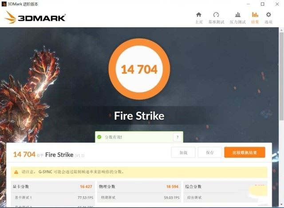Click the scrollbar down arrow at bottom right
Image resolution: width=284 pixels, height=208 pixels.
(x=281, y=204)
